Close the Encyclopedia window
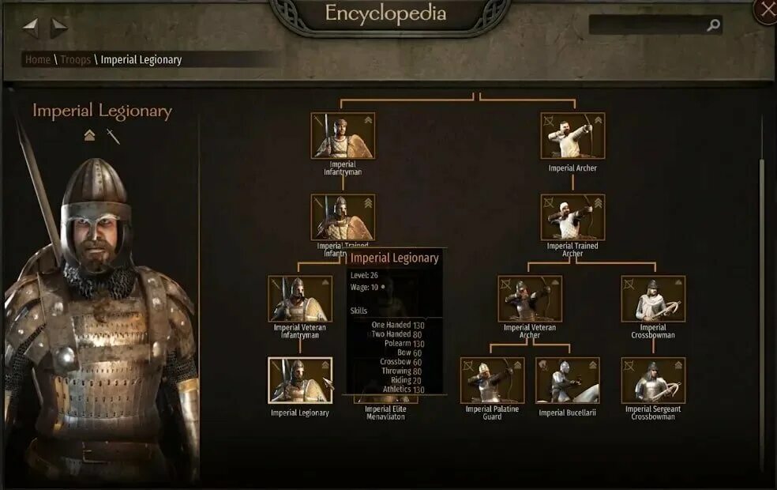 coord(766,10)
